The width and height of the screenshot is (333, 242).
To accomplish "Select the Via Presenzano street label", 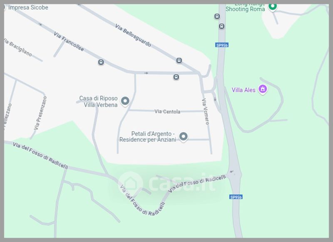I will pyautogui.click(x=40, y=113).
